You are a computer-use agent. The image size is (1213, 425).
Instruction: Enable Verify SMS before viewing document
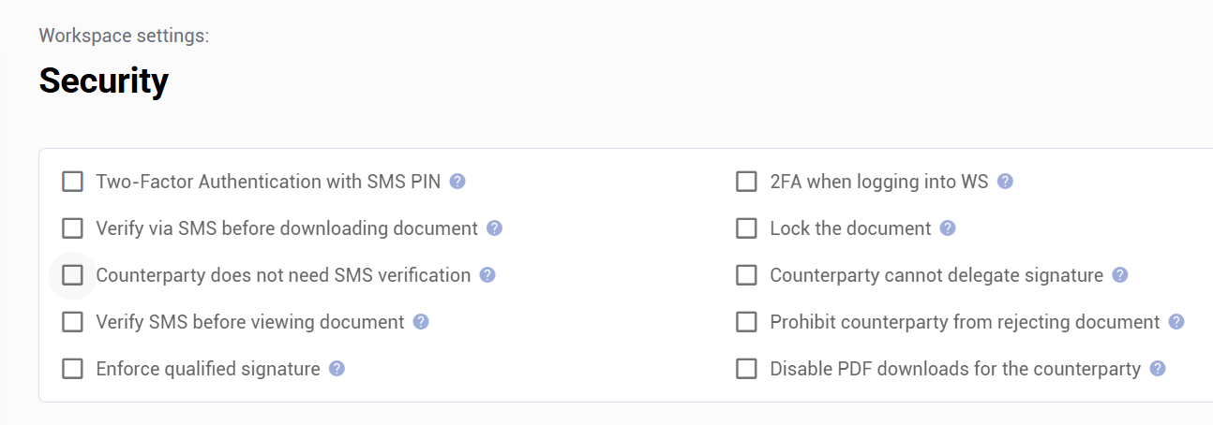(72, 322)
